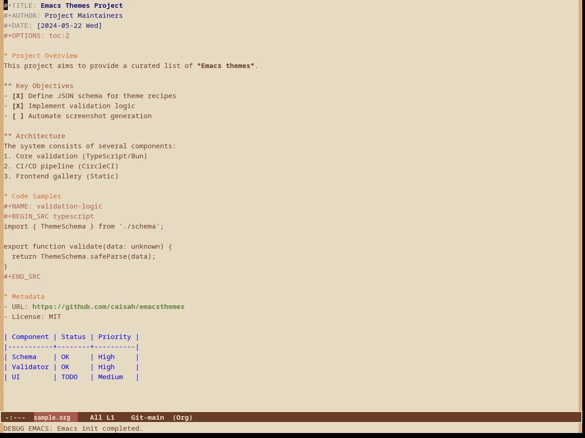Click the Priority table header cell

tap(115, 337)
